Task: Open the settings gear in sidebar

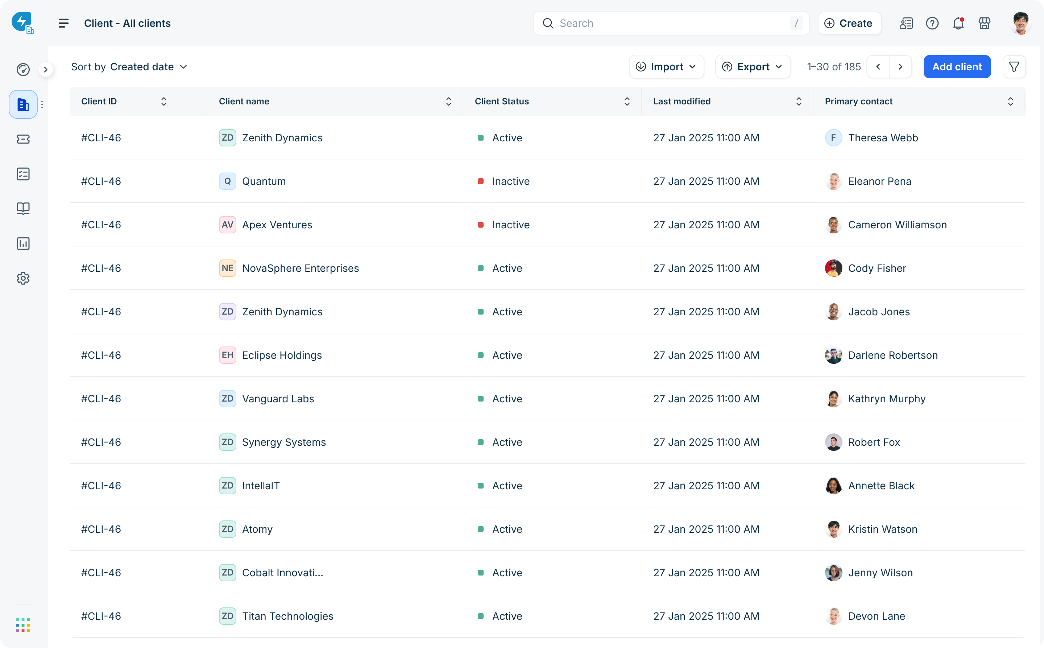Action: (x=23, y=279)
